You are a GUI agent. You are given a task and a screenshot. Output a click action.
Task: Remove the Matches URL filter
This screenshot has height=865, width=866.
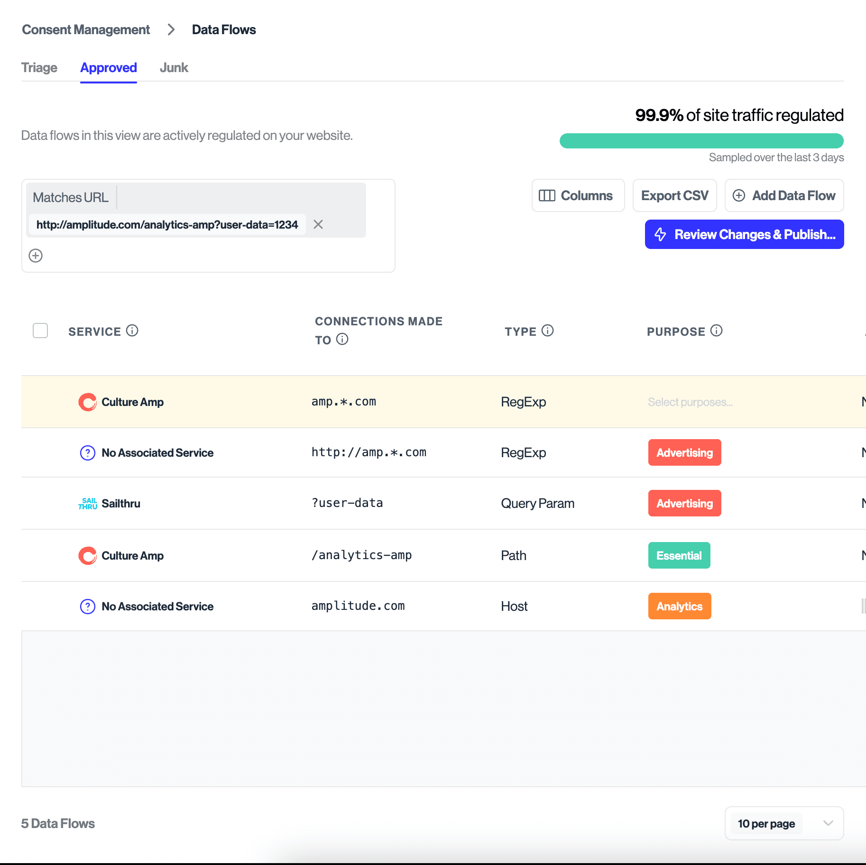coord(318,224)
